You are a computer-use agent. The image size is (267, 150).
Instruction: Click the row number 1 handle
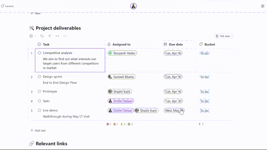pyautogui.click(x=31, y=53)
